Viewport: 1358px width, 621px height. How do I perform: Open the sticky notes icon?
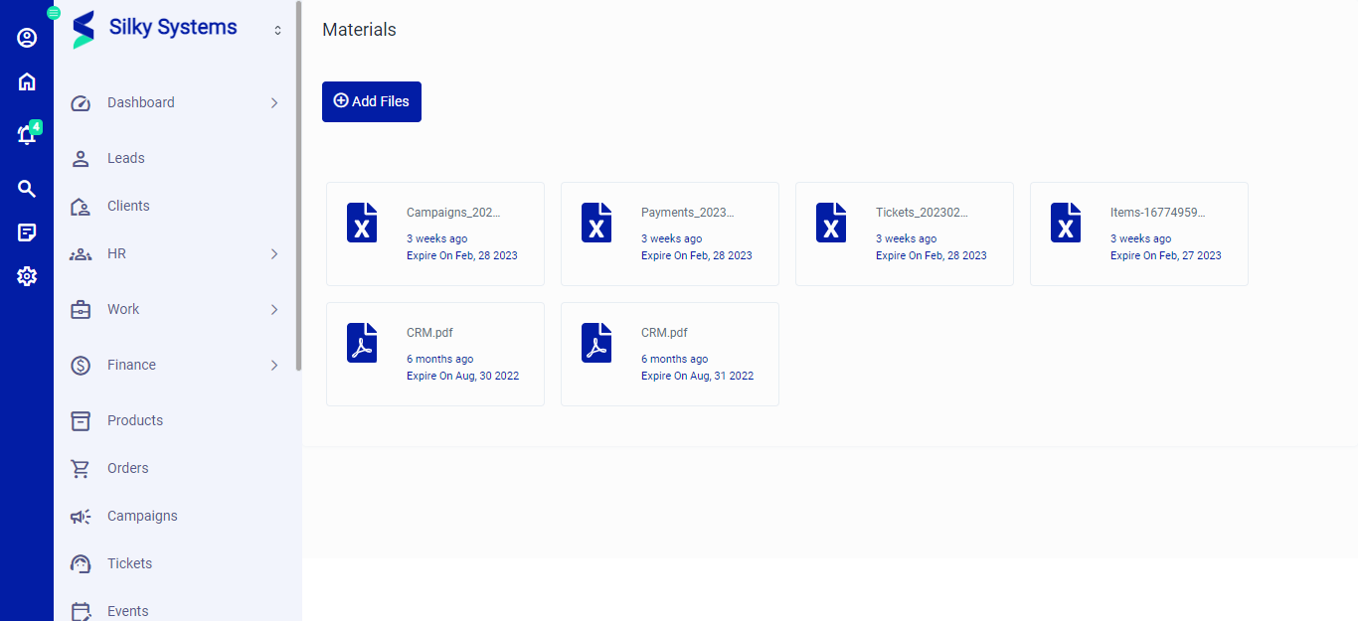[27, 233]
